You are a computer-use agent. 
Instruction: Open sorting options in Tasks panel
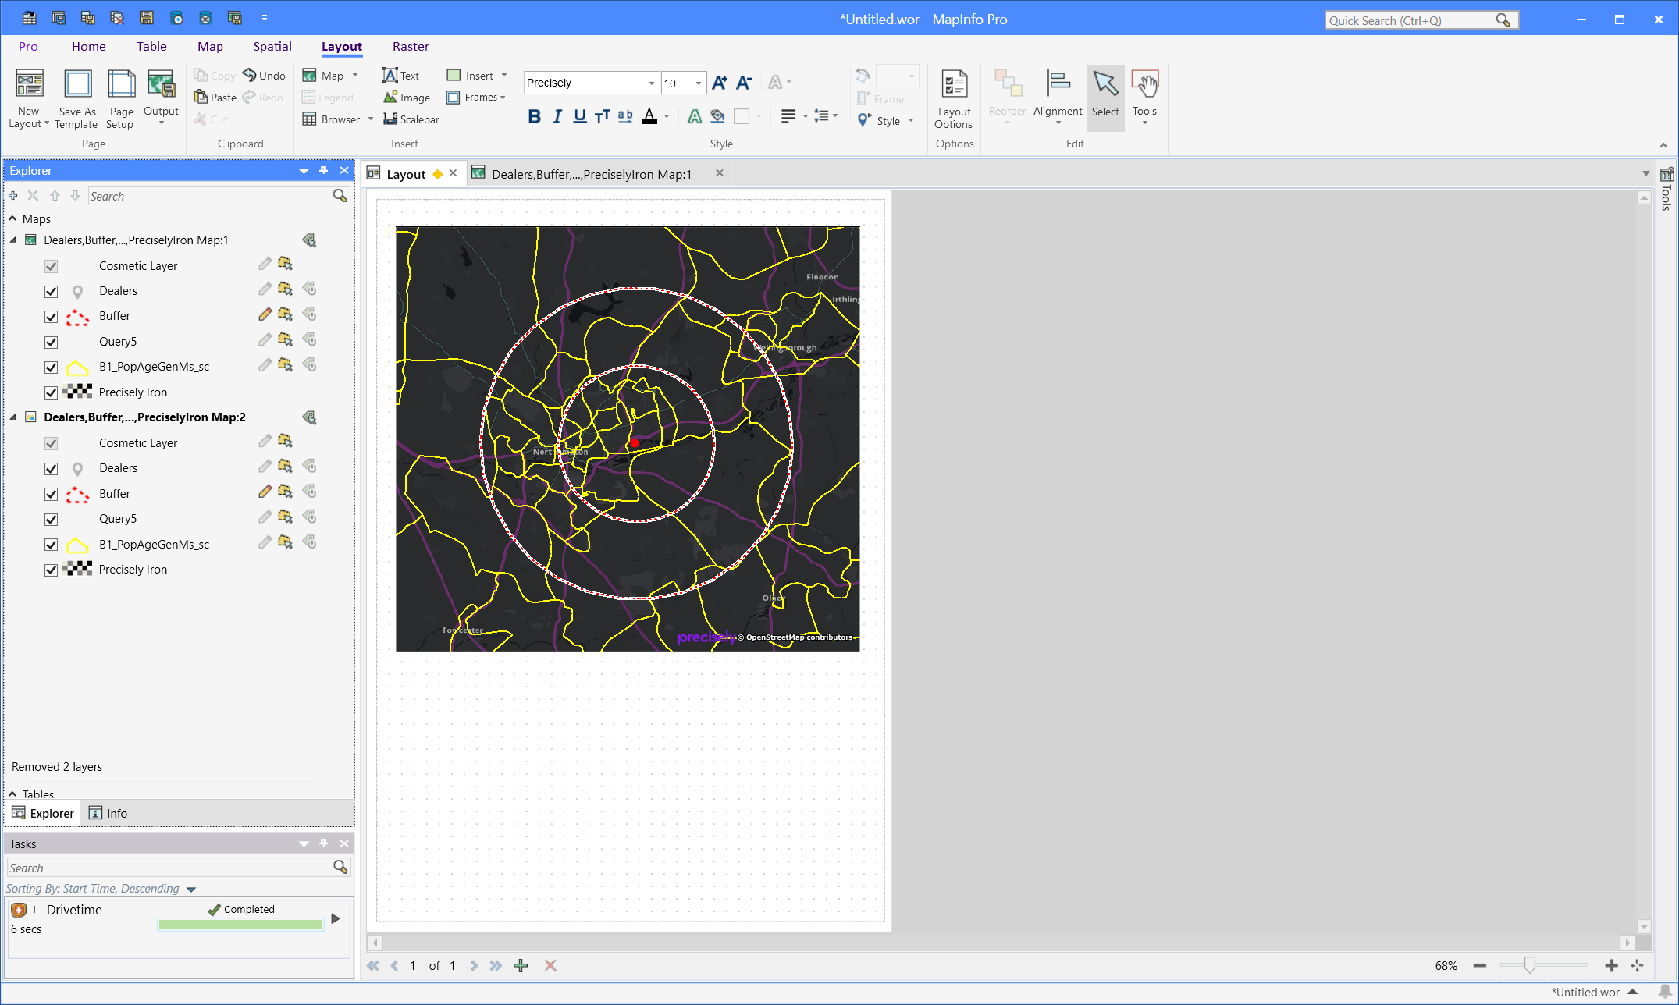[x=191, y=890]
